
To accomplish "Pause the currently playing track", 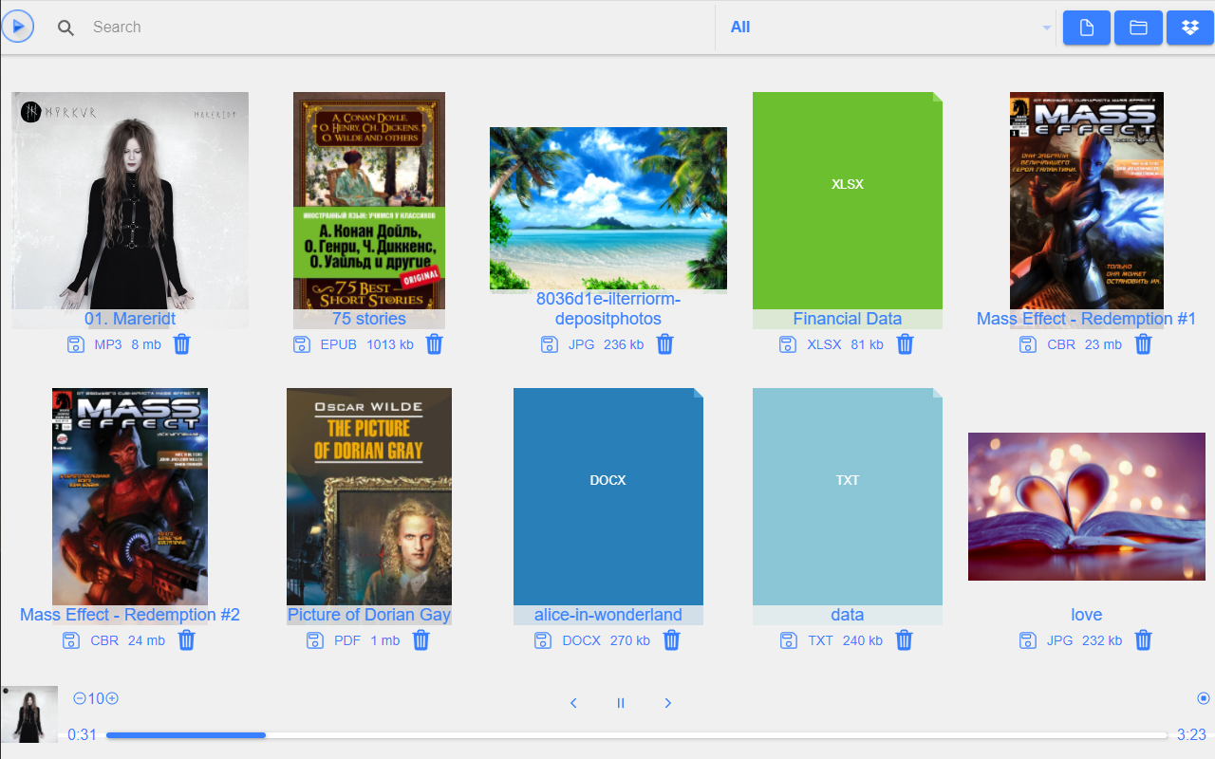I will pyautogui.click(x=621, y=703).
